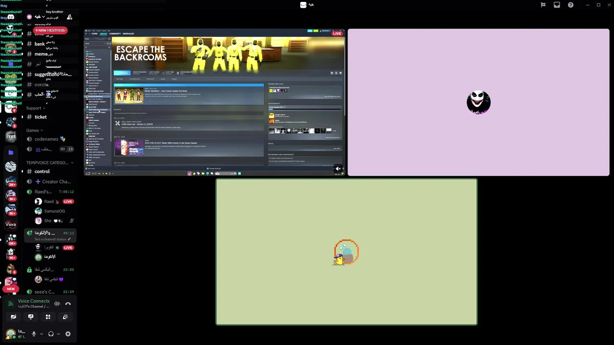The width and height of the screenshot is (614, 345).
Task: Open the suggestions text channel
Action: pos(49,74)
